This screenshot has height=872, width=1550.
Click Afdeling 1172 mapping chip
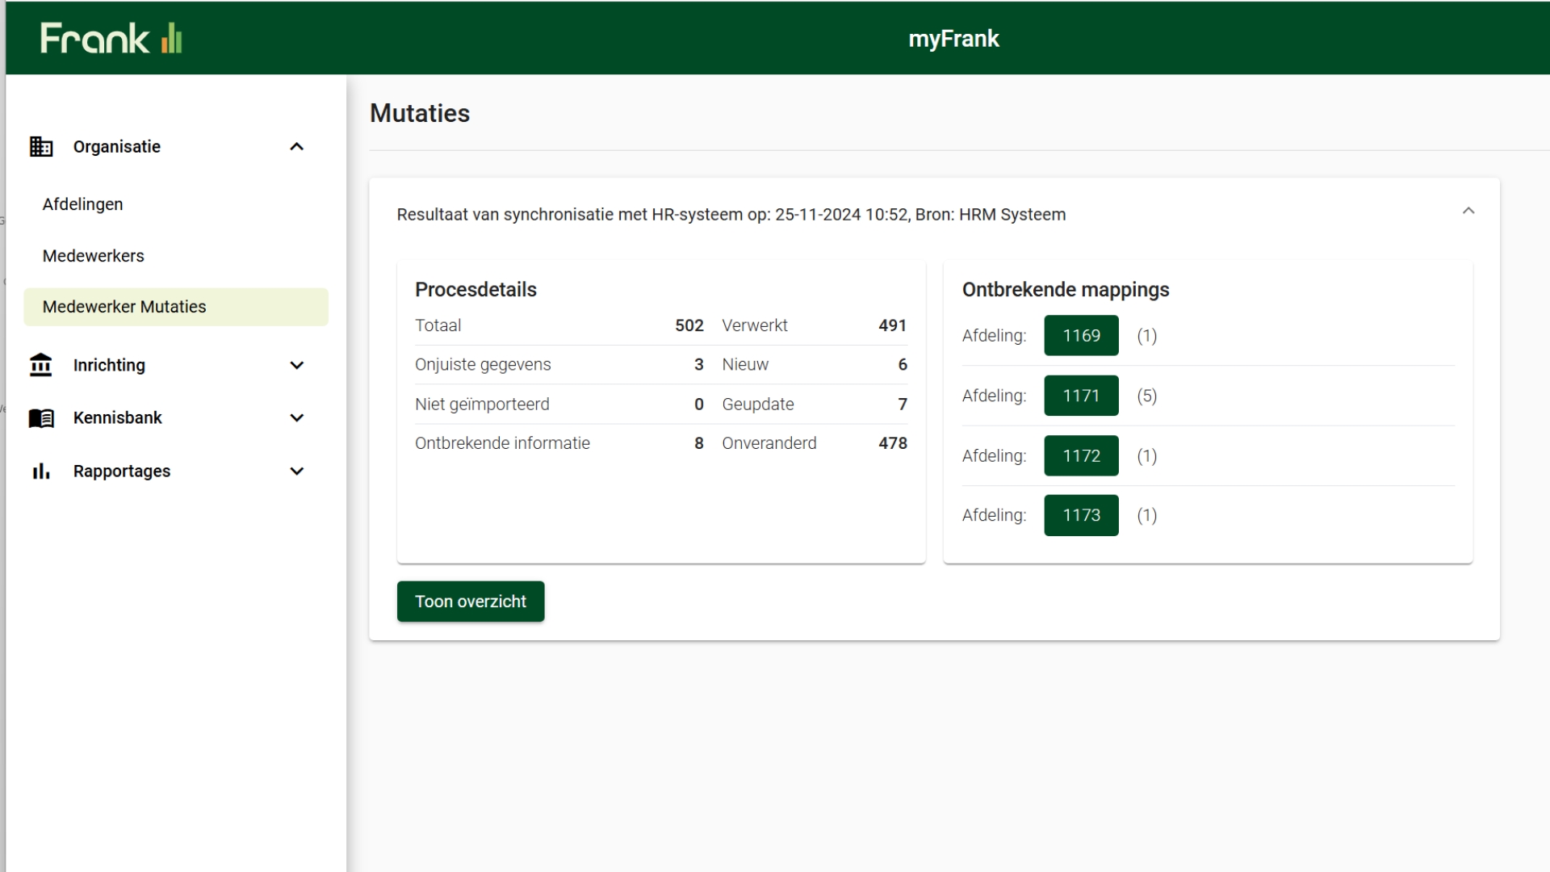click(1081, 455)
